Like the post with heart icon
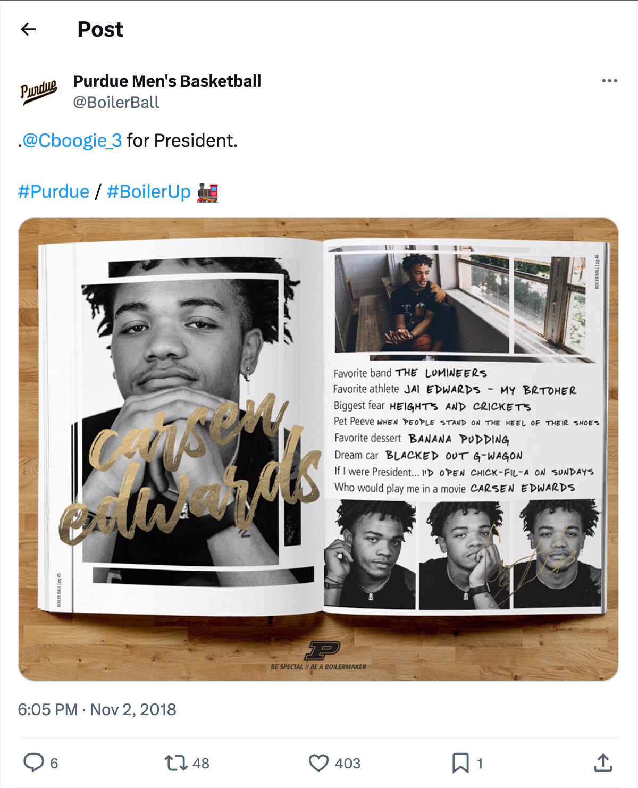This screenshot has width=638, height=788. [x=318, y=763]
